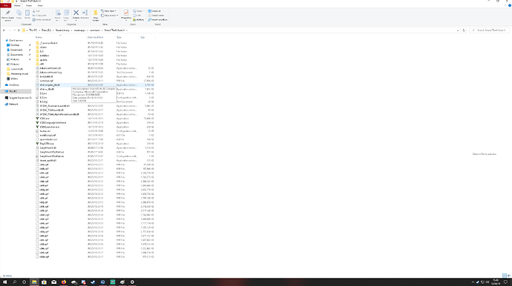Image resolution: width=512 pixels, height=286 pixels.
Task: Expand the address bar history dropdown
Action: tap(458, 30)
